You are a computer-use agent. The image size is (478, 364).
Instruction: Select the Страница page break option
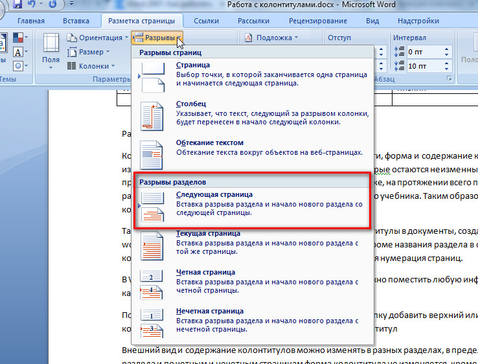253,77
